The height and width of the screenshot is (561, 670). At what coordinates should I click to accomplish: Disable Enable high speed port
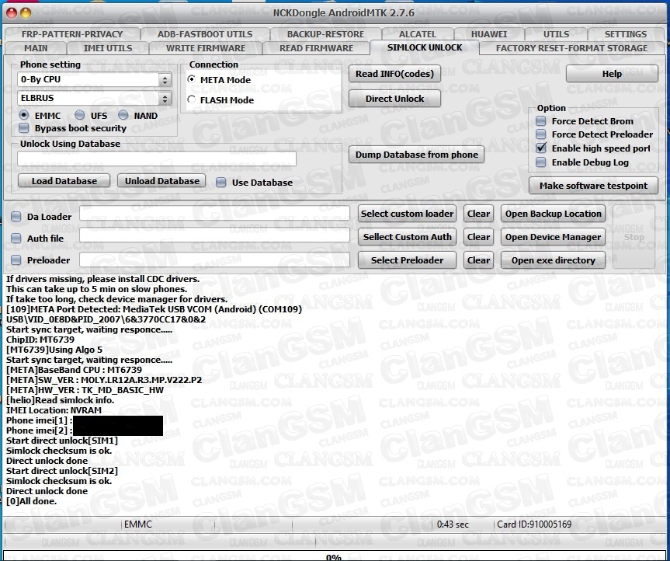click(540, 149)
